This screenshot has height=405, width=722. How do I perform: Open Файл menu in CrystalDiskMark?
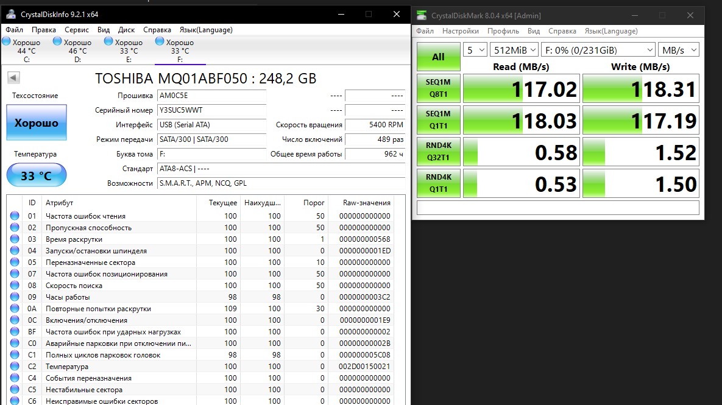[x=425, y=31]
